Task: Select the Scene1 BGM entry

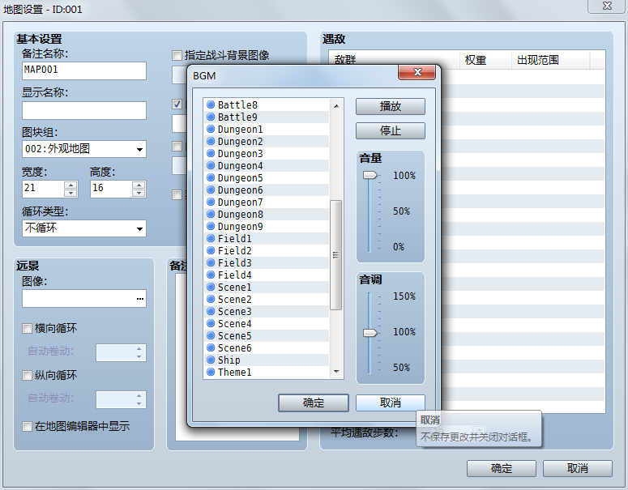Action: 267,287
